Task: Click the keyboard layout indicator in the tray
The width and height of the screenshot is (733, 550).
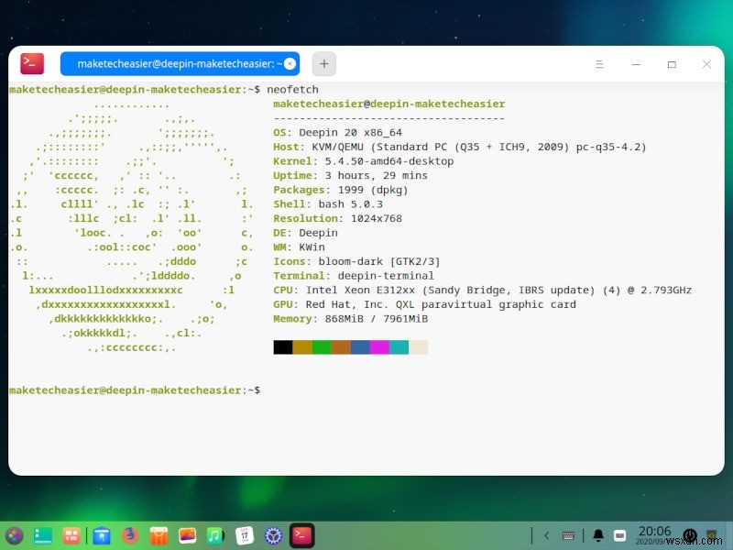Action: 619,534
